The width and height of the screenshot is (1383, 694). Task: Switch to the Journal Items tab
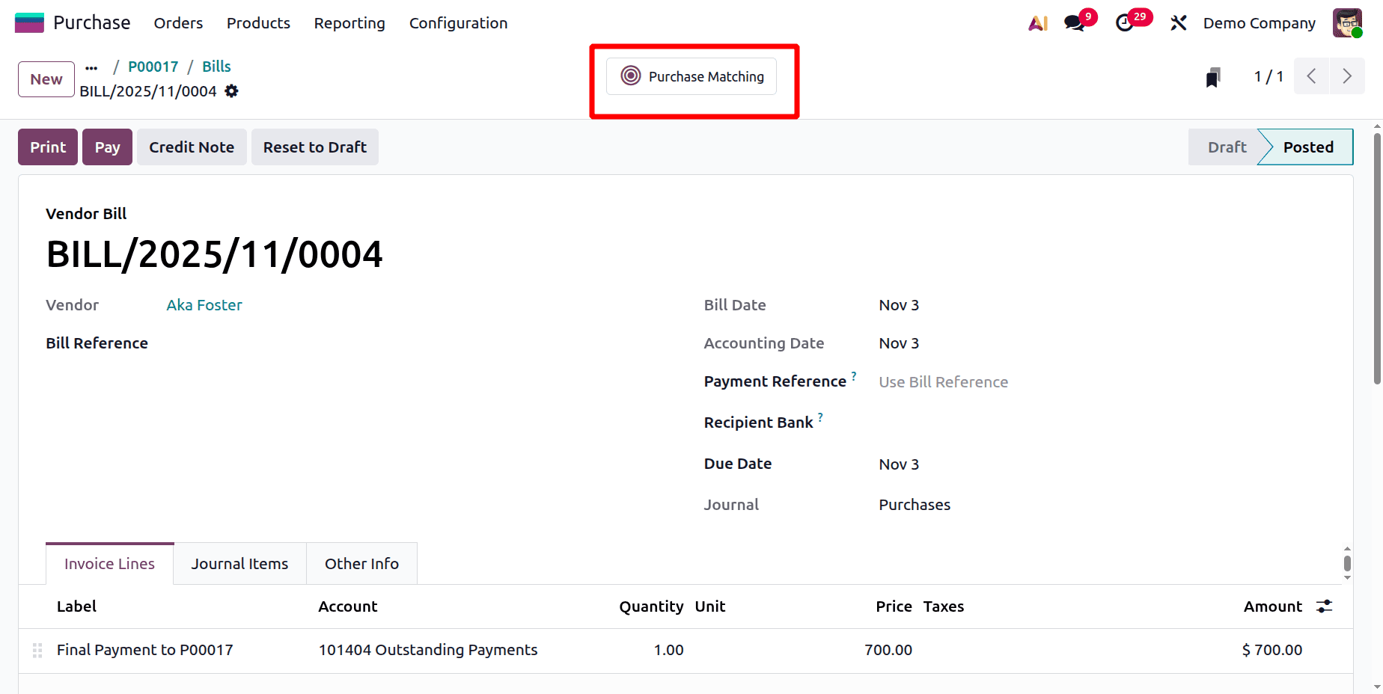[239, 563]
